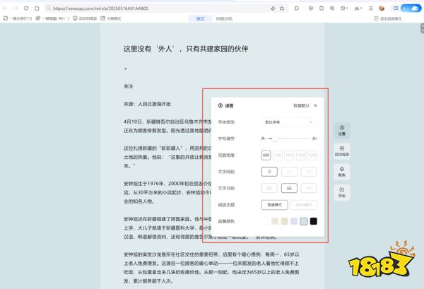Image resolution: width=424 pixels, height=289 pixels.
Task: Select the 600 page width option
Action: pyautogui.click(x=266, y=155)
